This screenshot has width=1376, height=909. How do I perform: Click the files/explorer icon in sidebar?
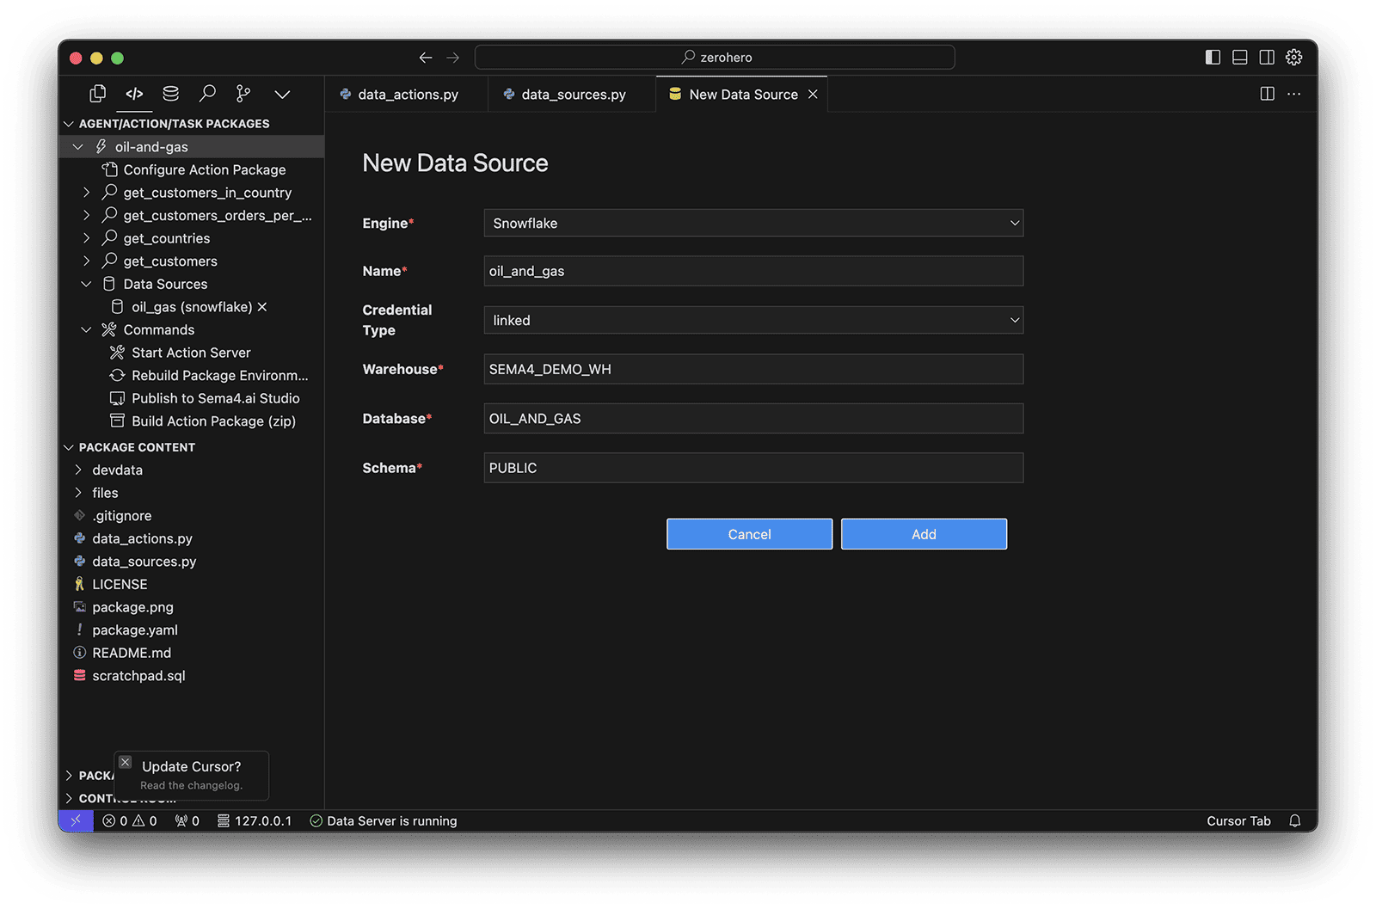click(97, 94)
